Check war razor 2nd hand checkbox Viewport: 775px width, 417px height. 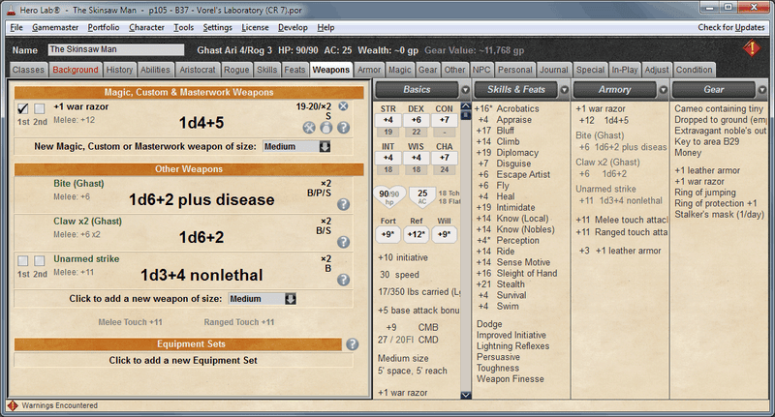(x=40, y=108)
